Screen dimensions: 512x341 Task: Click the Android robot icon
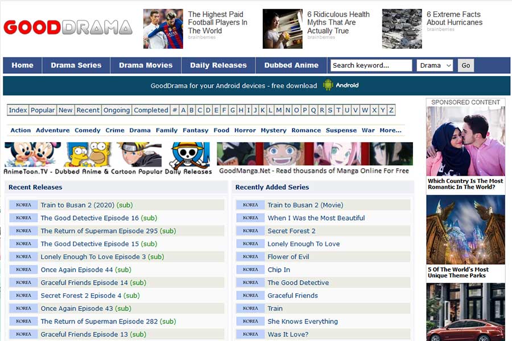pos(328,85)
